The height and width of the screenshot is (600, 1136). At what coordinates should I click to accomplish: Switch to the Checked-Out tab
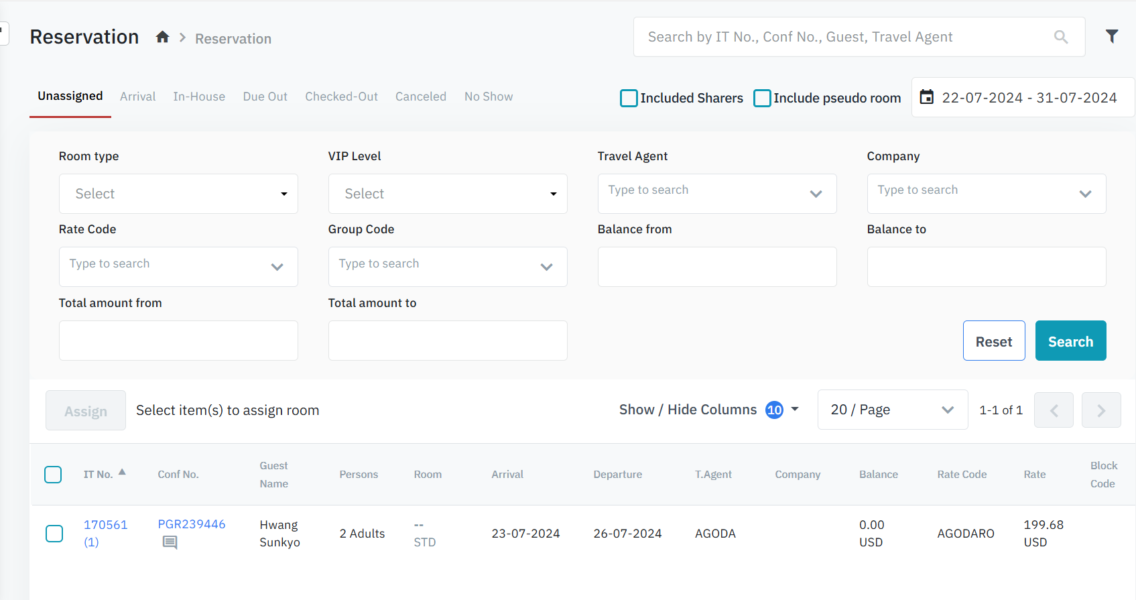(x=341, y=97)
